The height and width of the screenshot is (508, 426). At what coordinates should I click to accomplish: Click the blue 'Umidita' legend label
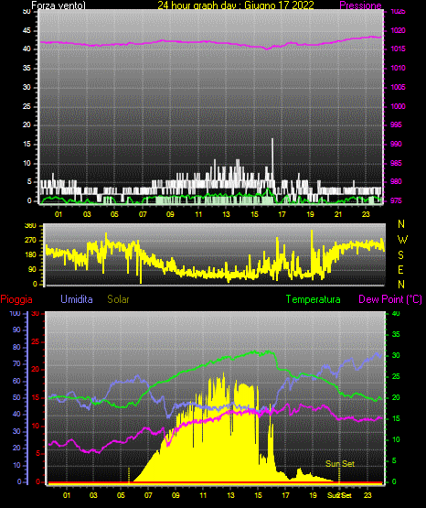(77, 299)
